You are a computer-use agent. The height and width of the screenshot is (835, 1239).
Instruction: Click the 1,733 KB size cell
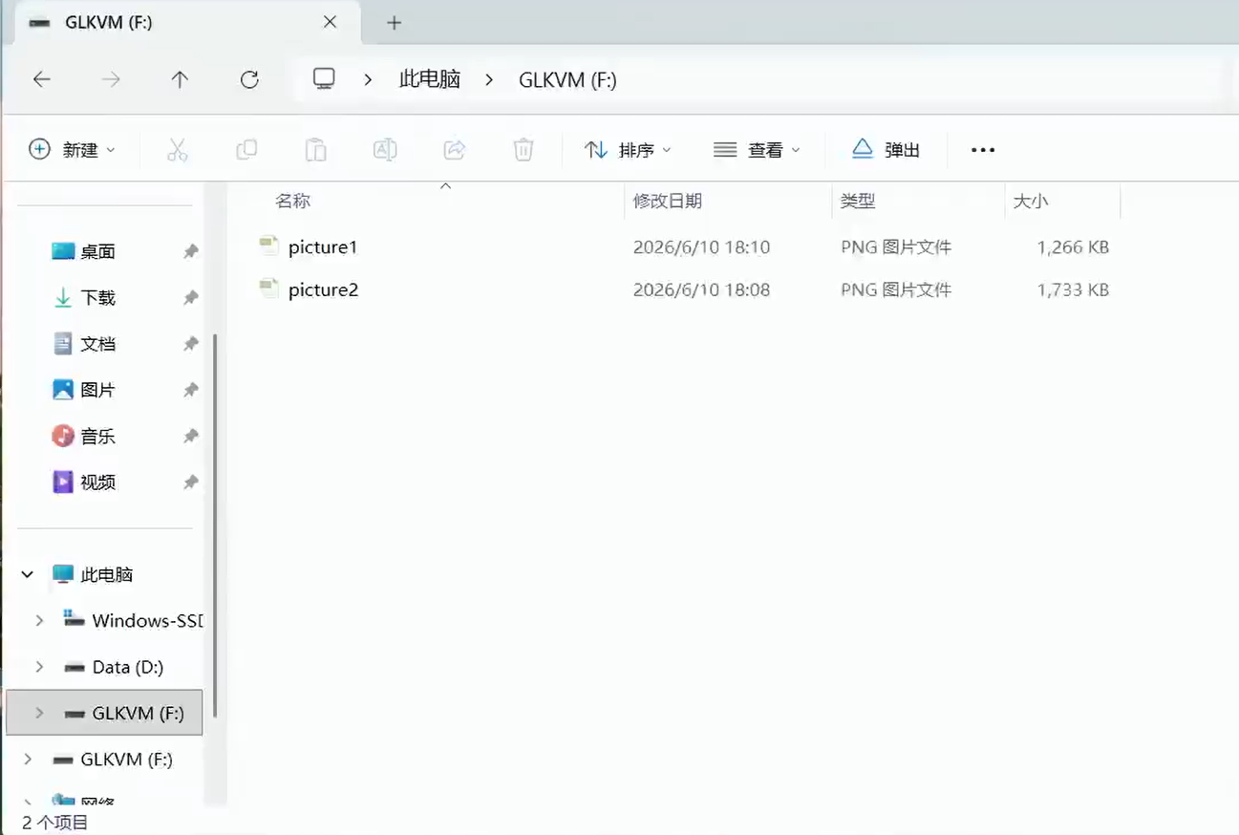(1073, 289)
